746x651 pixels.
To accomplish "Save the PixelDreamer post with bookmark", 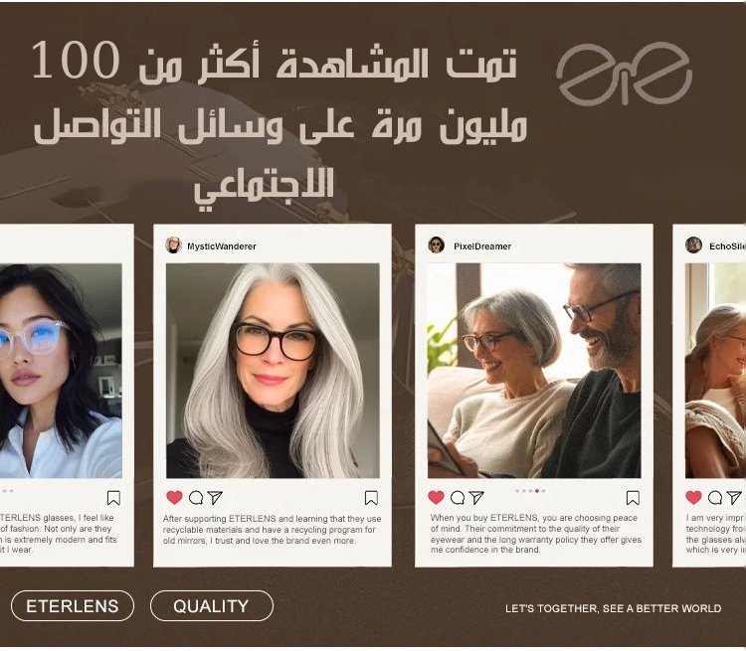I will point(633,498).
